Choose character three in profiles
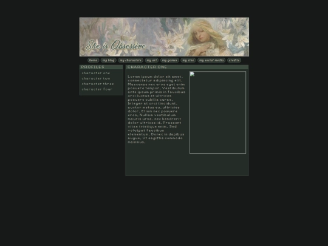328x246 pixels. click(98, 84)
